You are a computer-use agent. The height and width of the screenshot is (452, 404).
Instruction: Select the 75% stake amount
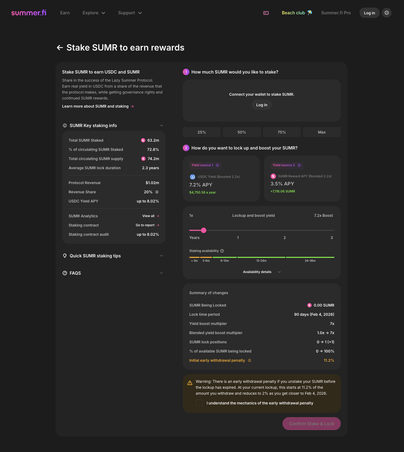coord(282,132)
